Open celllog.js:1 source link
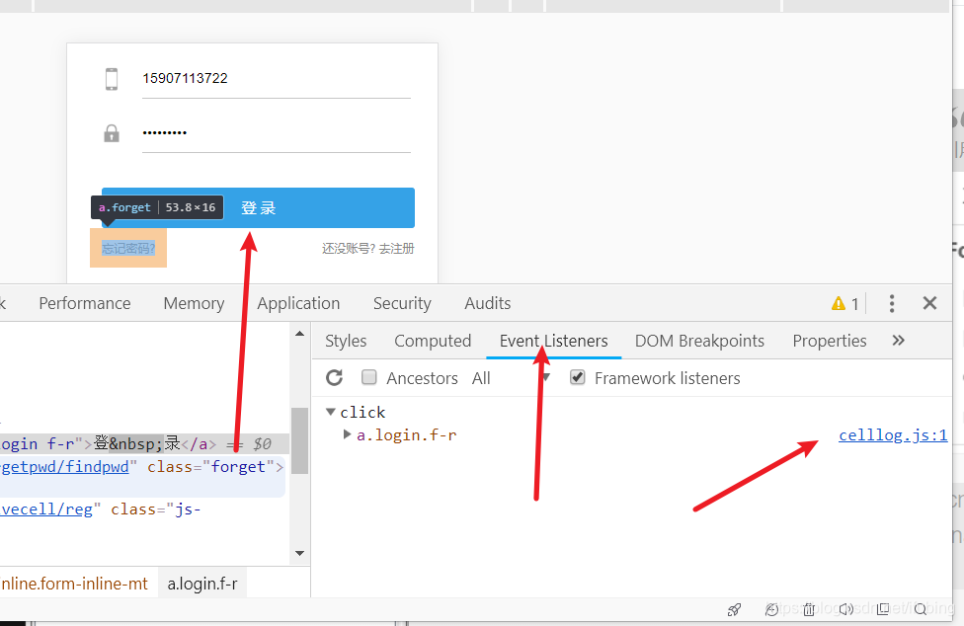Viewport: 964px width, 626px height. click(893, 435)
